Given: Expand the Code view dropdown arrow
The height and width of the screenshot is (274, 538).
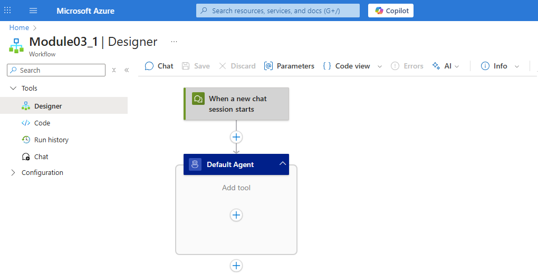Looking at the screenshot, I should pyautogui.click(x=380, y=66).
